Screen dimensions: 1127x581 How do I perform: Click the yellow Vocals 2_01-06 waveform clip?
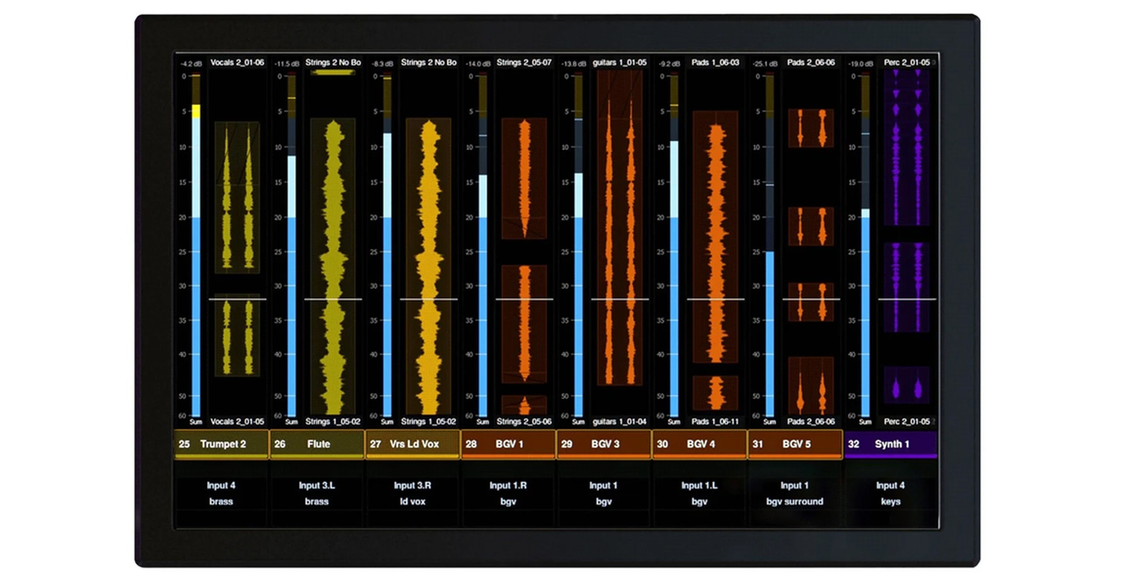pos(237,198)
